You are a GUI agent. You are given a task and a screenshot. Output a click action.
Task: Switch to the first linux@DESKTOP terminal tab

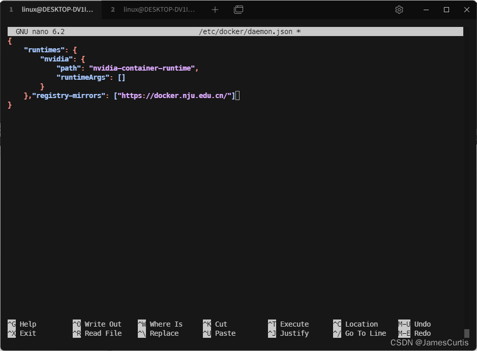(x=51, y=10)
